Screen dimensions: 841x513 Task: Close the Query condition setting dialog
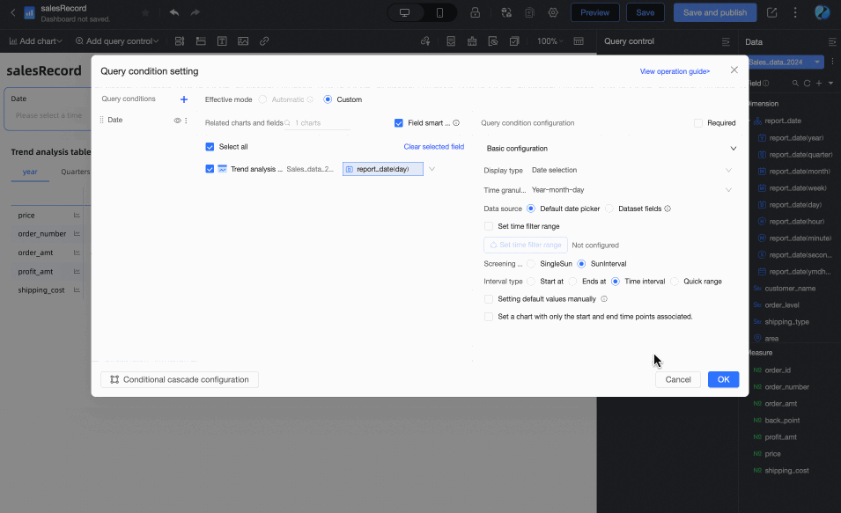coord(734,70)
